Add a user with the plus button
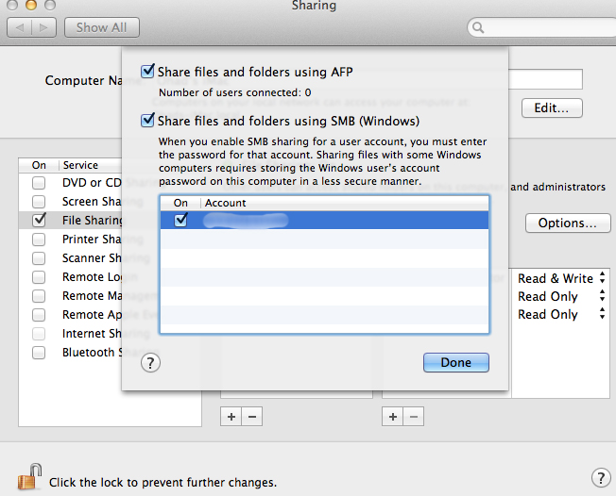The image size is (616, 496). (393, 416)
